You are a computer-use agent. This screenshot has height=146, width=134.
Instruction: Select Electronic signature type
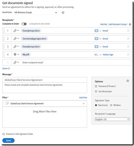click(96, 105)
